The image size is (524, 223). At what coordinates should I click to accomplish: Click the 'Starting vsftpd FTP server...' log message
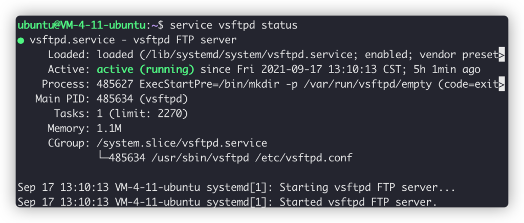click(x=367, y=188)
